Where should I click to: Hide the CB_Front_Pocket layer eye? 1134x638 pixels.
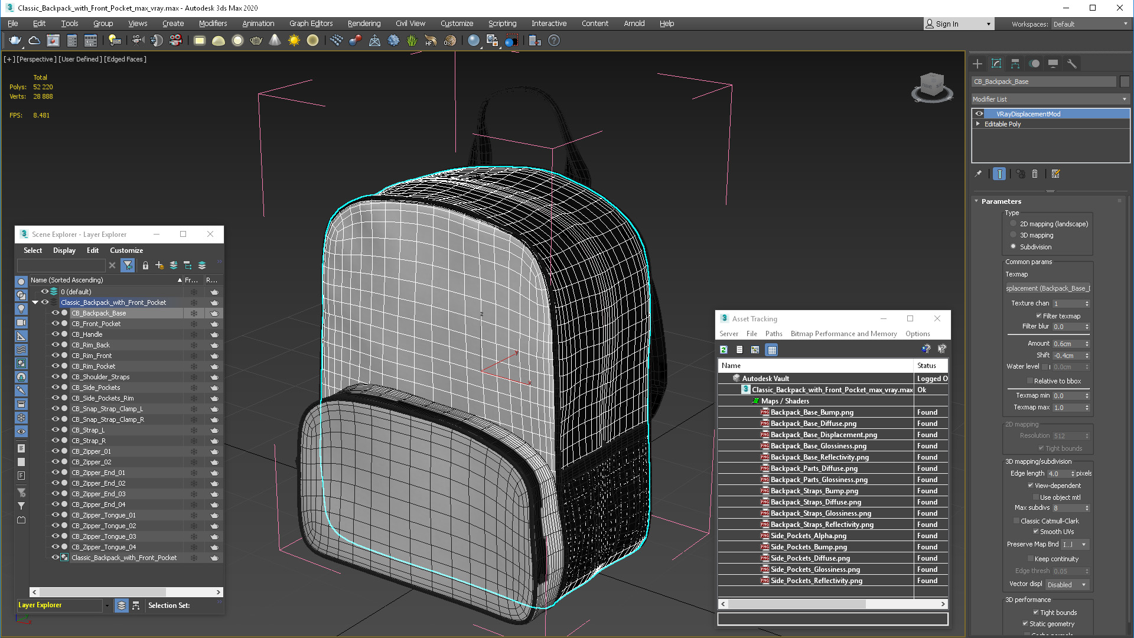coord(55,324)
